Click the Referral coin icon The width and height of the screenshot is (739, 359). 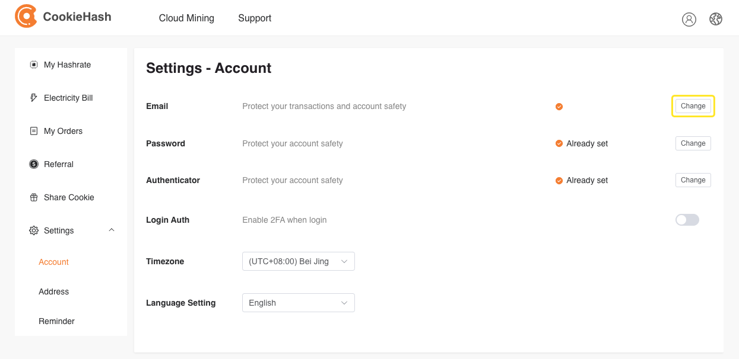(x=34, y=164)
